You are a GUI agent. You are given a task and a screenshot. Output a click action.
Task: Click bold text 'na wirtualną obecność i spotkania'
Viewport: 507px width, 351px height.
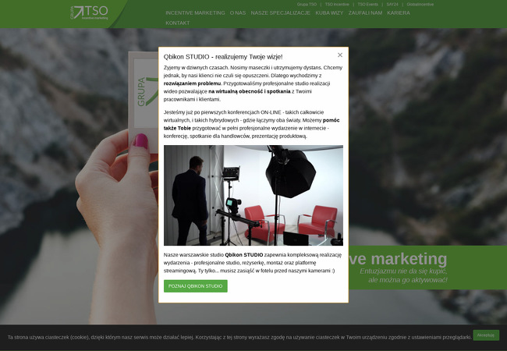[250, 91]
